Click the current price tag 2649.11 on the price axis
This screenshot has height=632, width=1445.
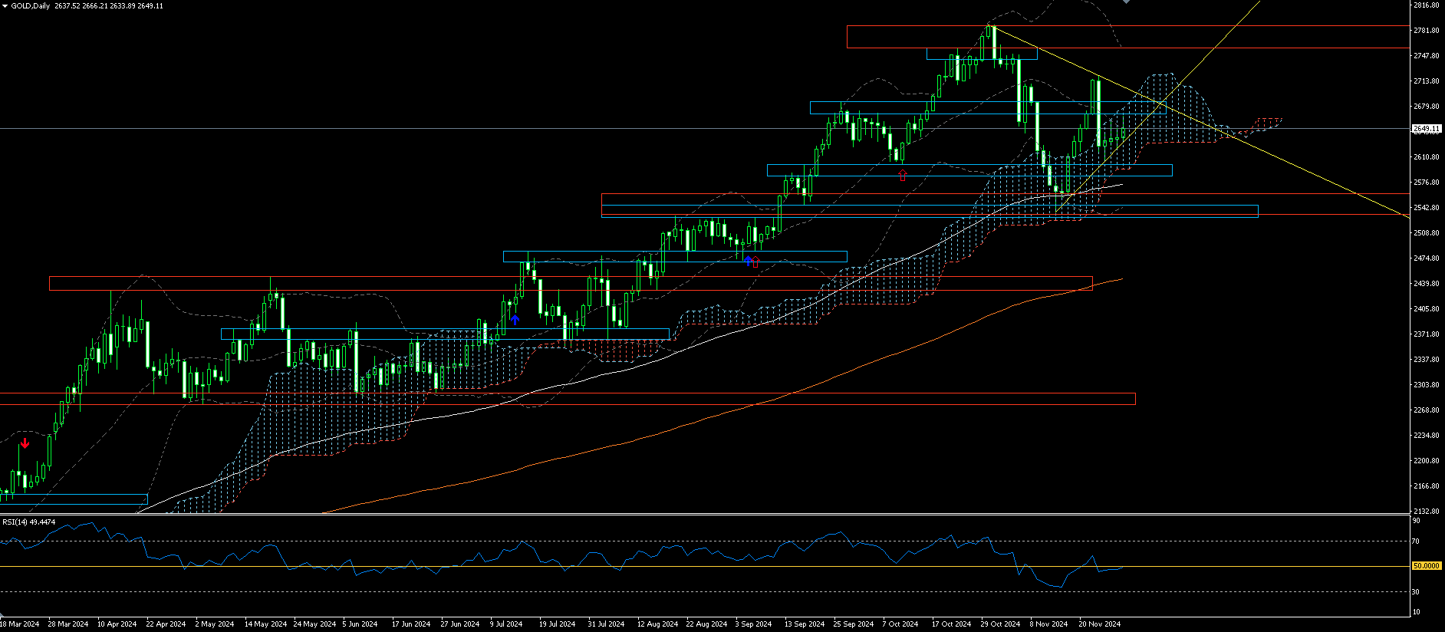(x=1427, y=129)
